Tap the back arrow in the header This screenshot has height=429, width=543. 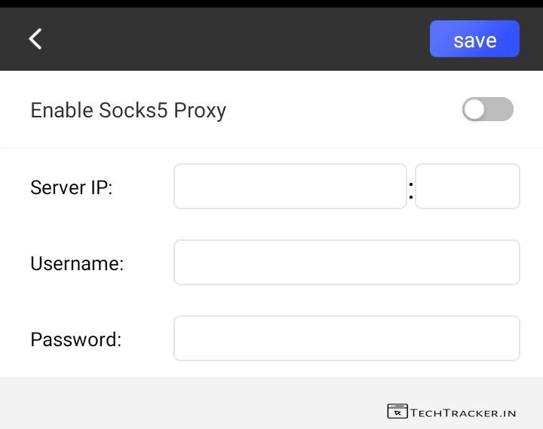coord(35,39)
